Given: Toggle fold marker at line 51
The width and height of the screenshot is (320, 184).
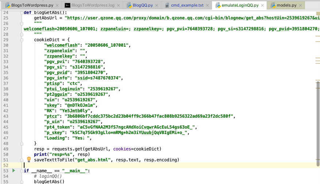Looking at the screenshot, I should (22, 160).
